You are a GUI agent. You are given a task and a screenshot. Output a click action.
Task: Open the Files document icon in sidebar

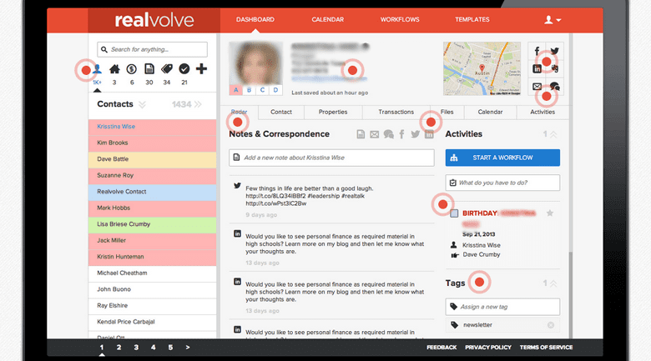pos(149,69)
